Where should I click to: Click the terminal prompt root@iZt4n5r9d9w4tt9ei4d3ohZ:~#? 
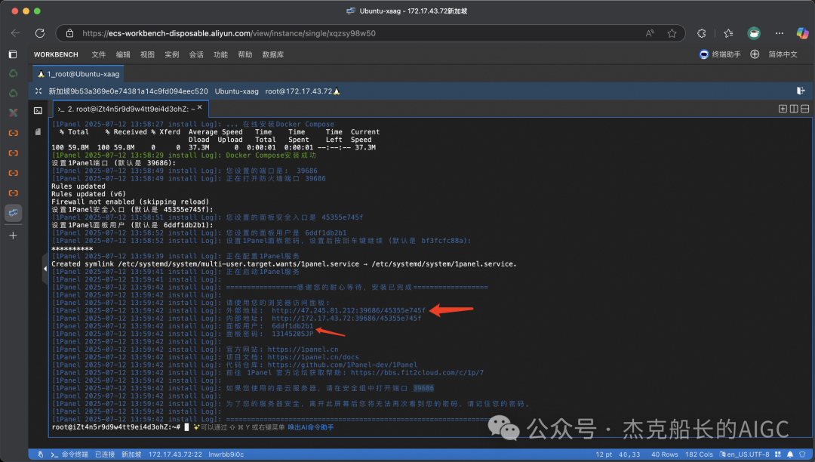(116, 427)
